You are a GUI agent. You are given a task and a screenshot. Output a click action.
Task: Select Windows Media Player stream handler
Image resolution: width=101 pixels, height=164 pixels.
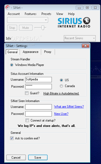click(x=12, y=65)
